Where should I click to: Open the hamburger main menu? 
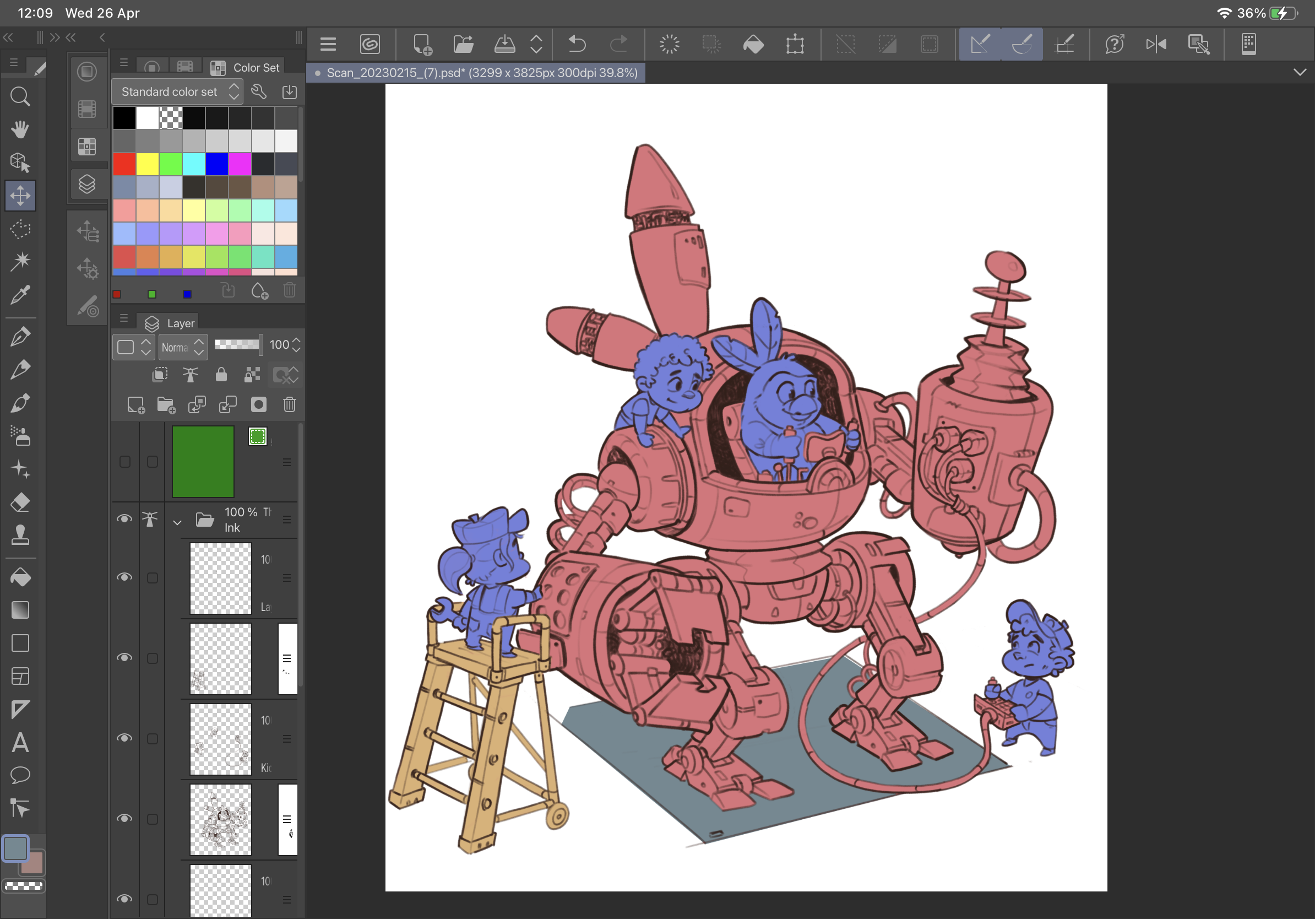[x=328, y=44]
